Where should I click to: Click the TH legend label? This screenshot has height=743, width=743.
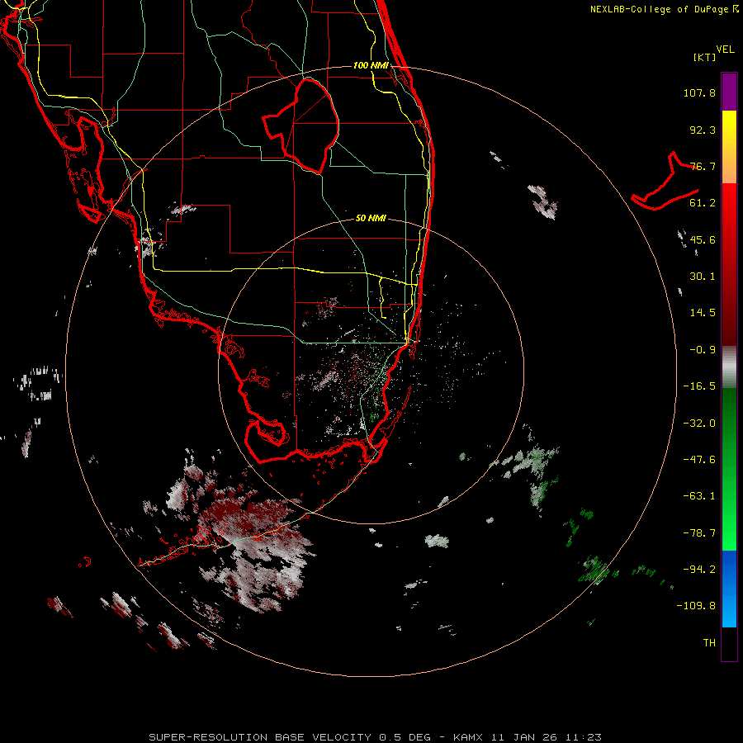[x=709, y=643]
